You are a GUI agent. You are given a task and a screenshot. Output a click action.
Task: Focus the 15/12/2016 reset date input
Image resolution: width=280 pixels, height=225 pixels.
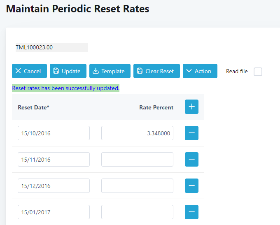(54, 186)
